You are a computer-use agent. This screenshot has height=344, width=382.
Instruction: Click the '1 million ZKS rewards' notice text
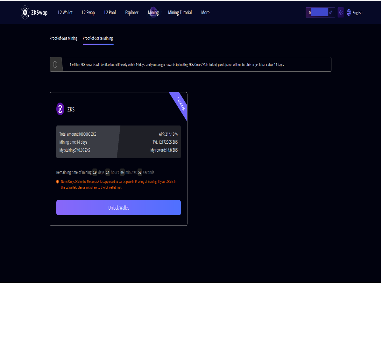177,65
